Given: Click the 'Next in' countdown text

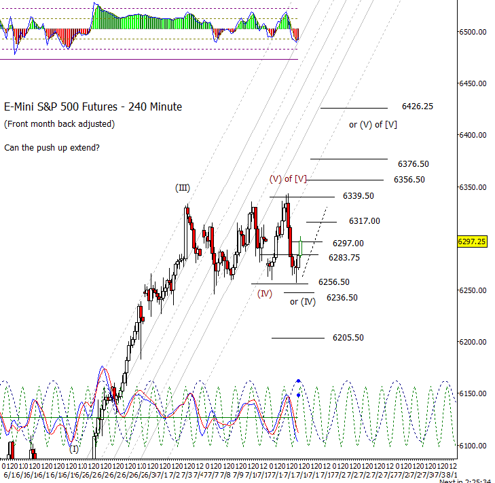Looking at the screenshot, I should click(x=465, y=480).
